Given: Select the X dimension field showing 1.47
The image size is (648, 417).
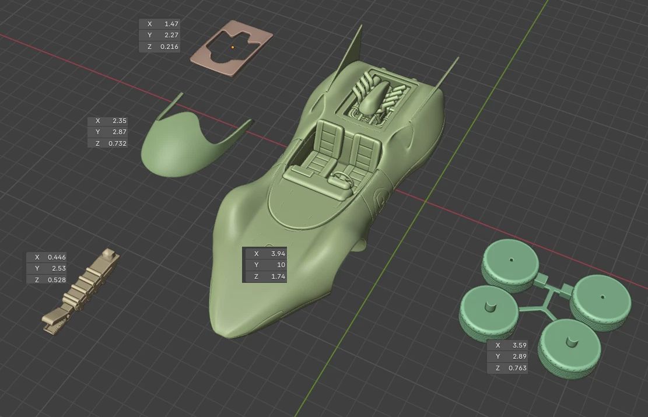Looking at the screenshot, I should (159, 24).
